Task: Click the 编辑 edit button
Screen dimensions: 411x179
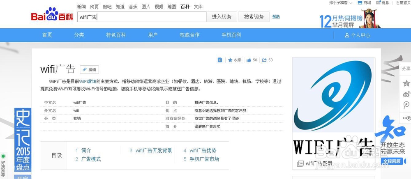Action: [89, 70]
